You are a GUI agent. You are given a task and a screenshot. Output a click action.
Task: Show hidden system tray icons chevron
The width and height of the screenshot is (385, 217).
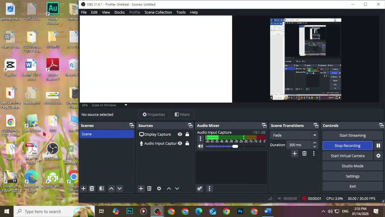coord(323,211)
